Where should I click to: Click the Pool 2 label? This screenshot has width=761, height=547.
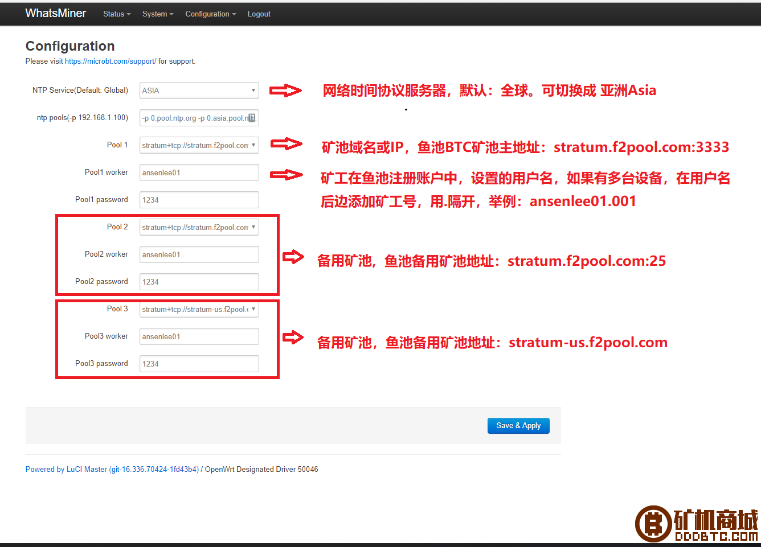pyautogui.click(x=117, y=227)
